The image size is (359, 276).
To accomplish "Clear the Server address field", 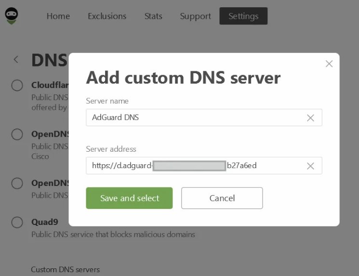I will pyautogui.click(x=310, y=166).
